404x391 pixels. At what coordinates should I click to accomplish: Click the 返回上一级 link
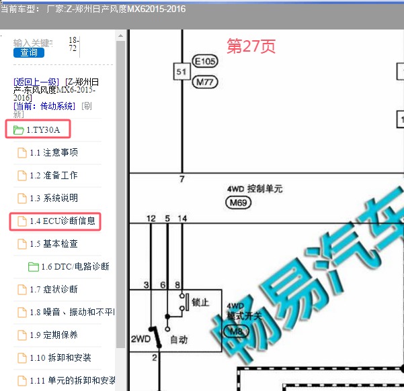36,82
